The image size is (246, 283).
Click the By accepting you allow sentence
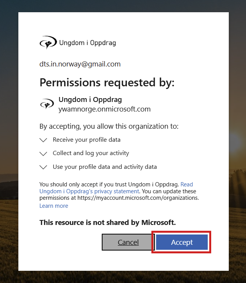pos(109,126)
